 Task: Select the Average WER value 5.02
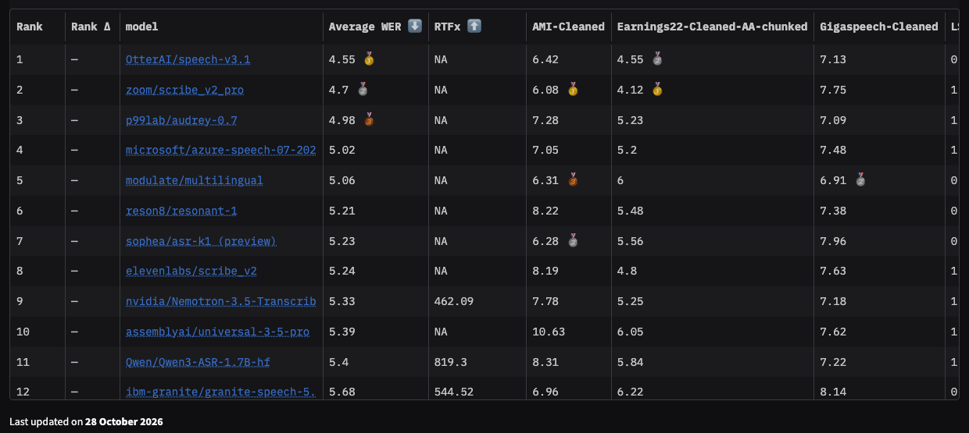pyautogui.click(x=342, y=151)
